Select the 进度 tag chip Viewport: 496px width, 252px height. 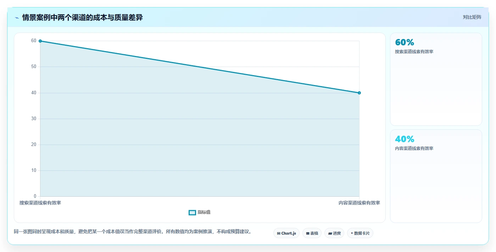coord(334,233)
